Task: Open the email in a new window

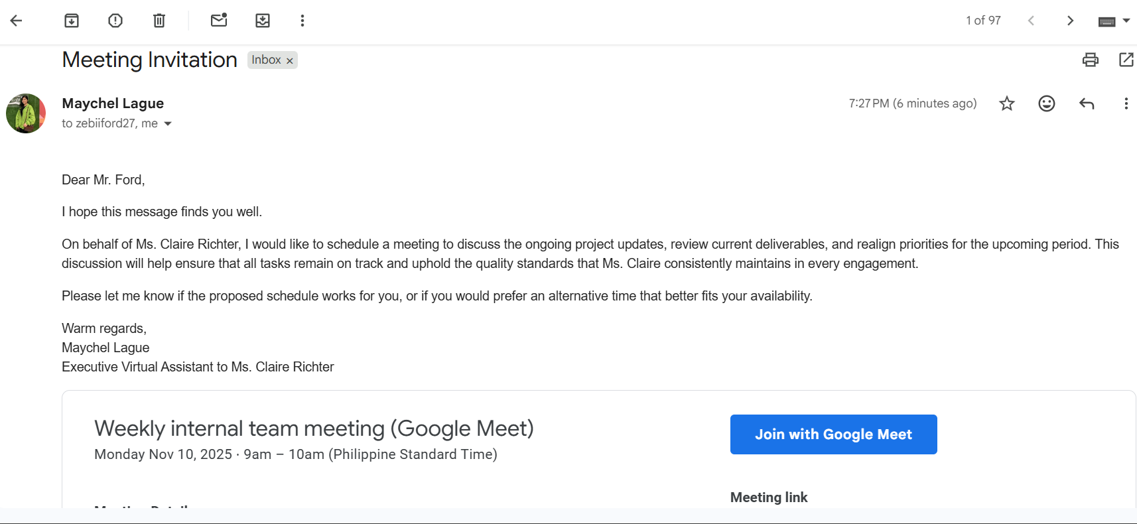Action: click(1126, 60)
